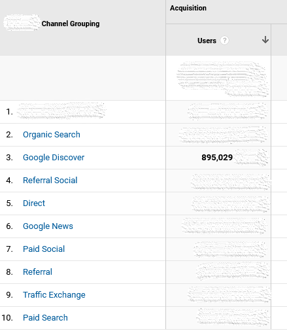Open the Referral channel link in row 8
Screen dimensions: 287x333
point(37,272)
